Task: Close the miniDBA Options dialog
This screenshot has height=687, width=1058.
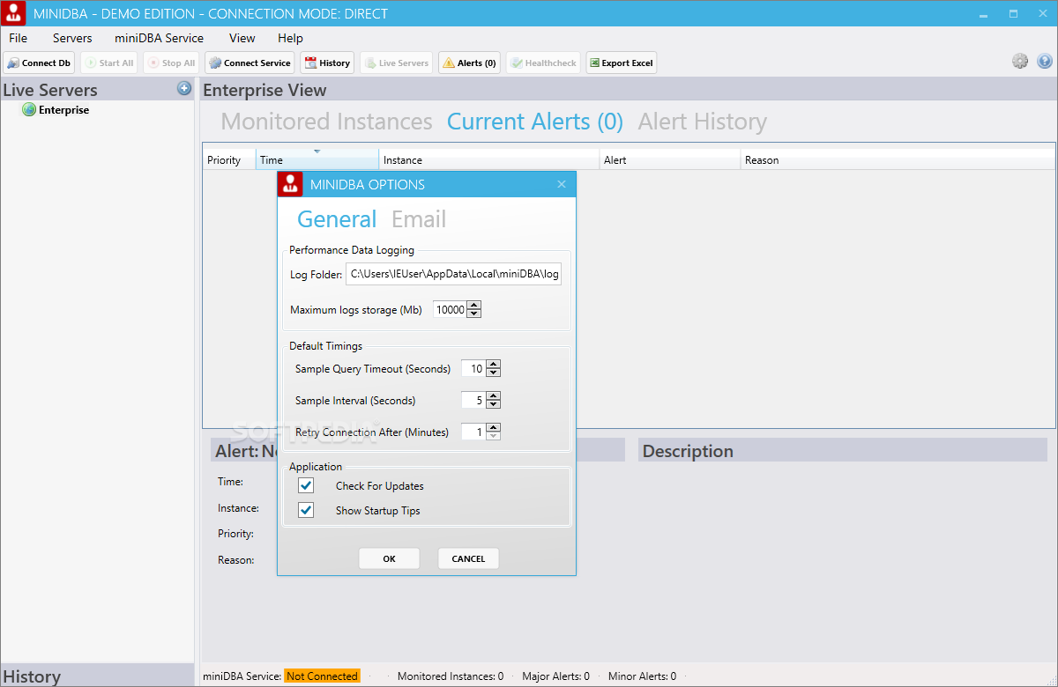Action: (562, 184)
